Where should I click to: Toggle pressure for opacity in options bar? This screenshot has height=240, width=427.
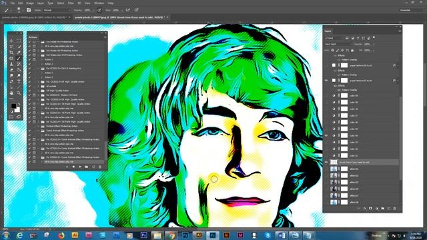99,10
